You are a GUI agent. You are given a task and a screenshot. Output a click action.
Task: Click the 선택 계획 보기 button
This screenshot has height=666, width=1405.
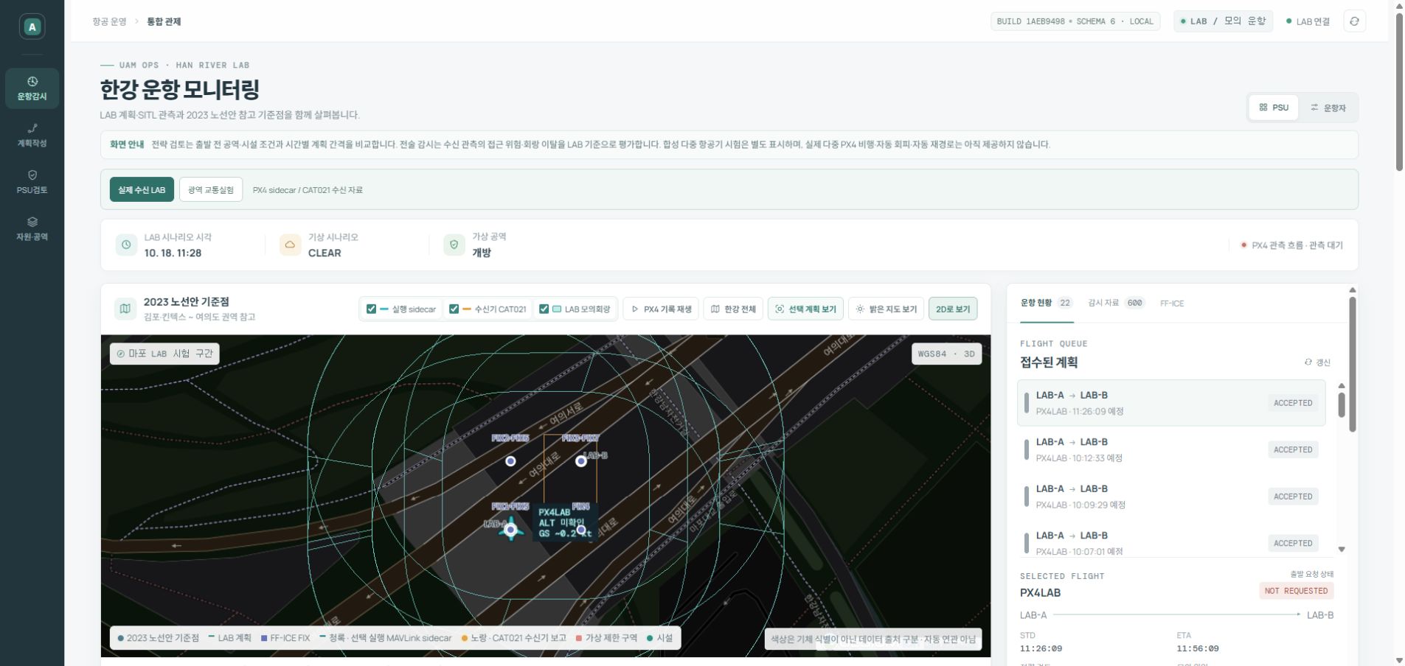click(805, 309)
